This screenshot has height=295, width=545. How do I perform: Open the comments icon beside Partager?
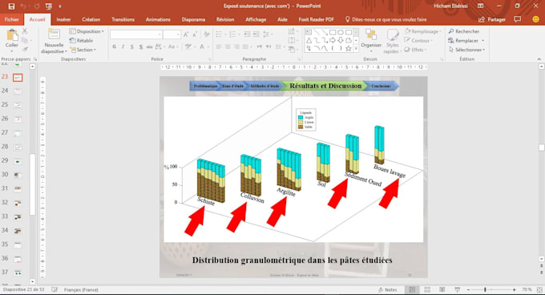pyautogui.click(x=518, y=19)
